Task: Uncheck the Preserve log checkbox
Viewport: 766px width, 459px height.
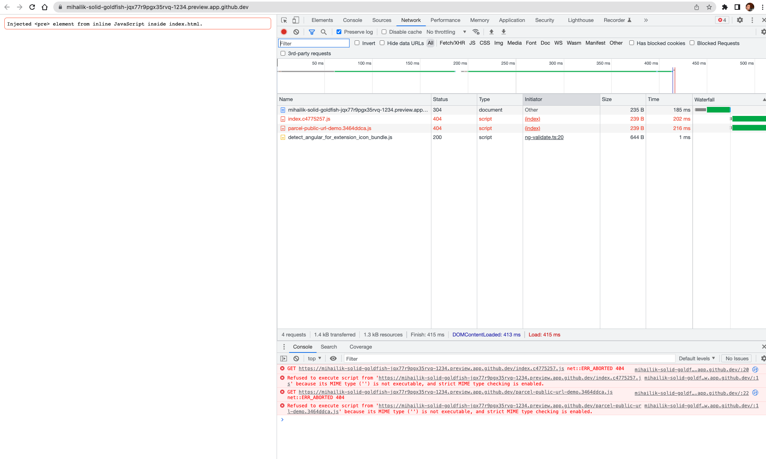Action: [x=339, y=32]
